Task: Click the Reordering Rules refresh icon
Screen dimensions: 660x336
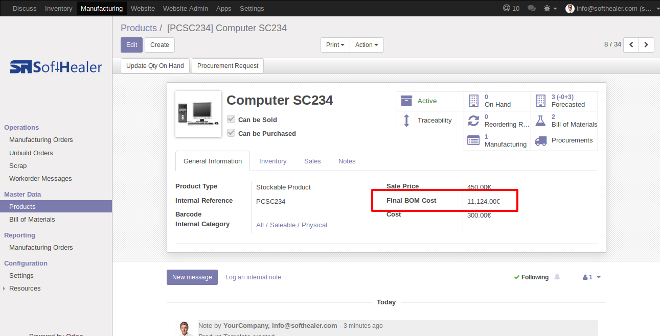Action: (473, 121)
